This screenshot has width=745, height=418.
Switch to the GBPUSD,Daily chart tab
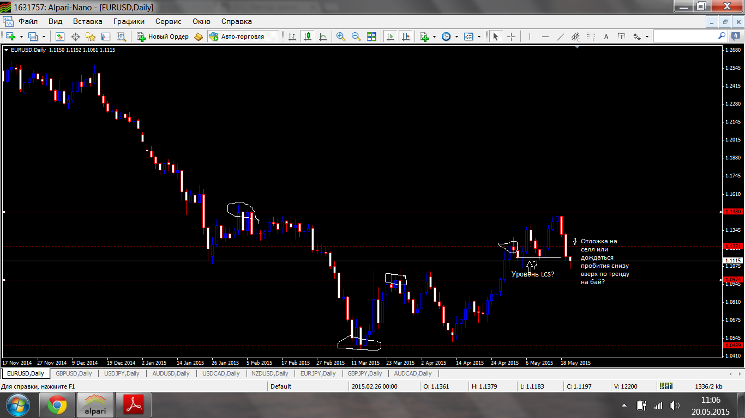[x=74, y=373]
